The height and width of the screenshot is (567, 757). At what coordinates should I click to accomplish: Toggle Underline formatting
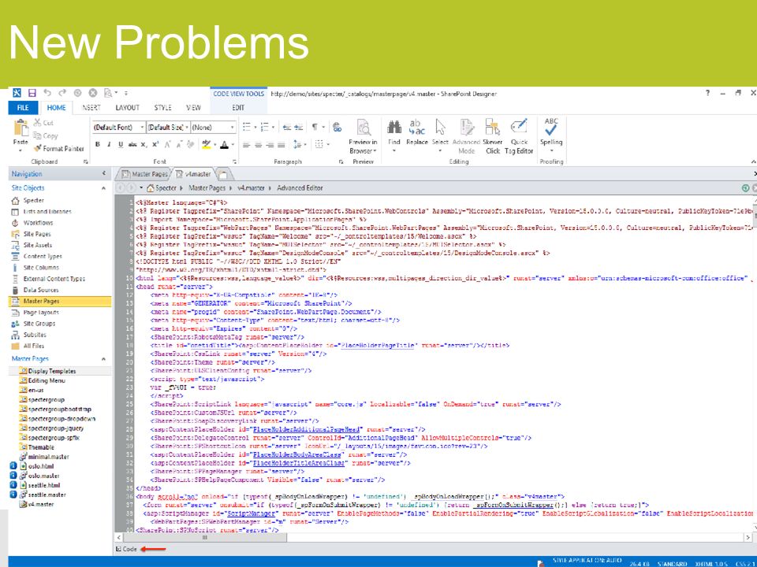[121, 144]
